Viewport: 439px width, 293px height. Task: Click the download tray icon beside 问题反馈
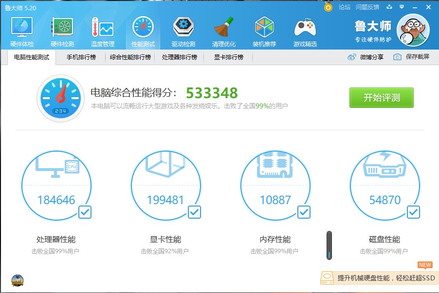[x=389, y=7]
